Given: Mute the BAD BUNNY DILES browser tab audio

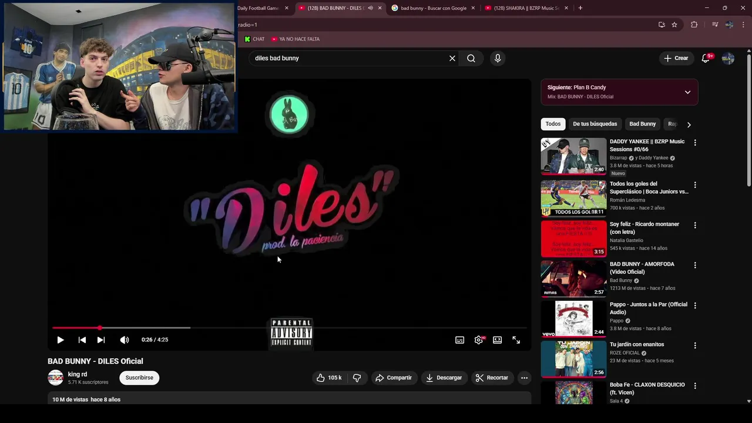Looking at the screenshot, I should (370, 8).
